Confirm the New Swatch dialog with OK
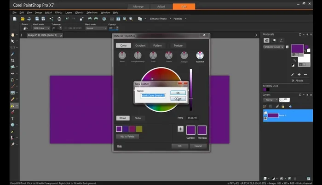This screenshot has width=322, height=185. 178,93
